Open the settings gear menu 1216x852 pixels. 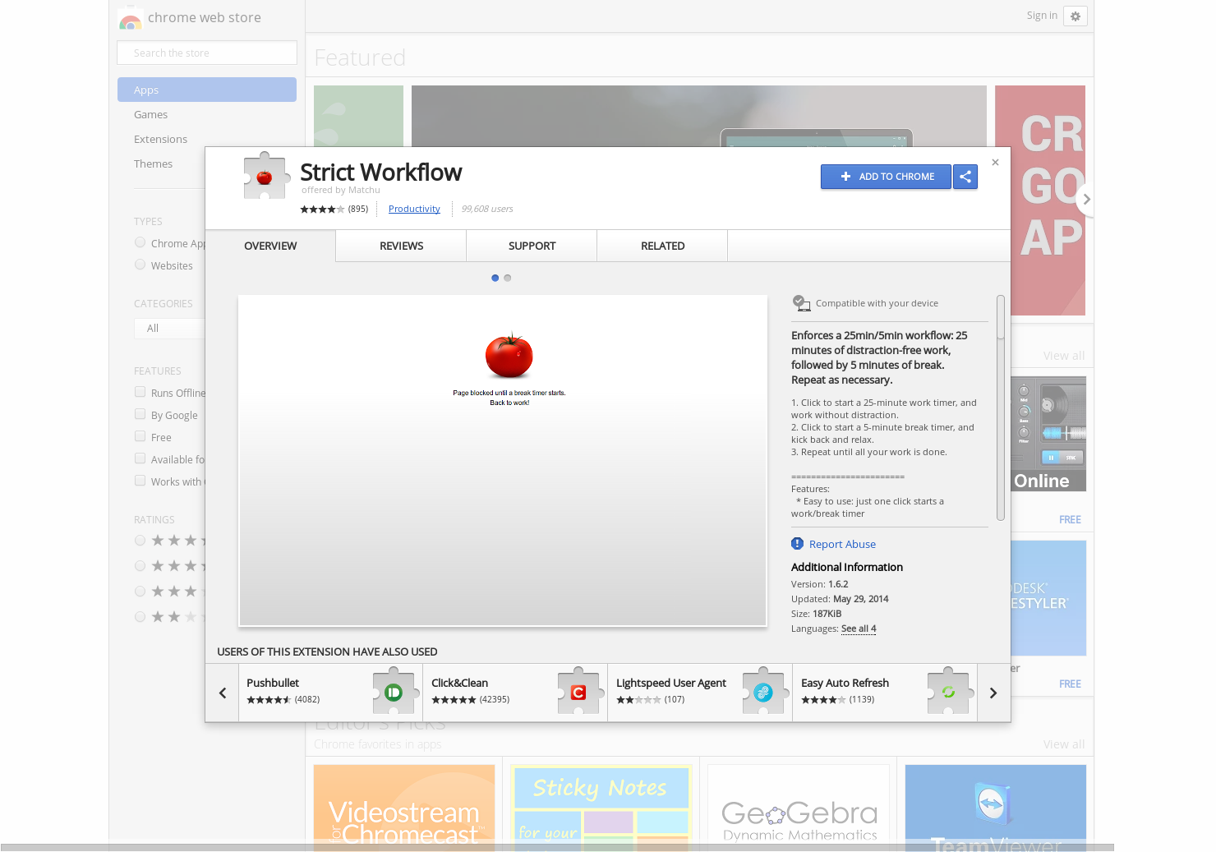click(1076, 16)
